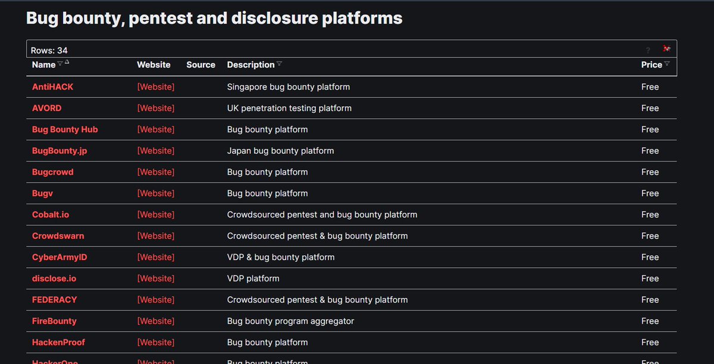Open the FEDERACY name link
This screenshot has height=364, width=714.
click(55, 300)
